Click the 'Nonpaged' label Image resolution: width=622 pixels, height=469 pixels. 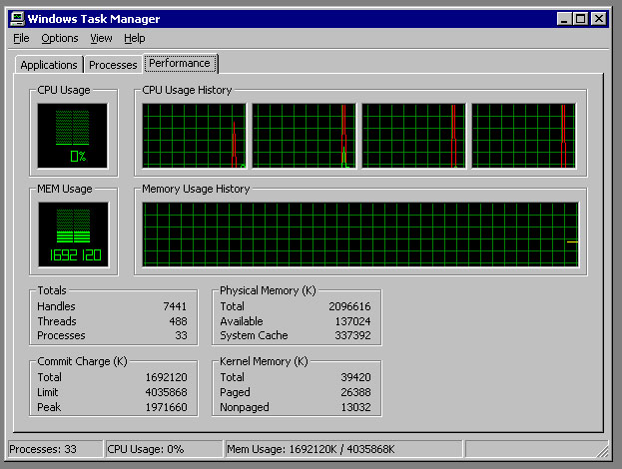[x=245, y=407]
